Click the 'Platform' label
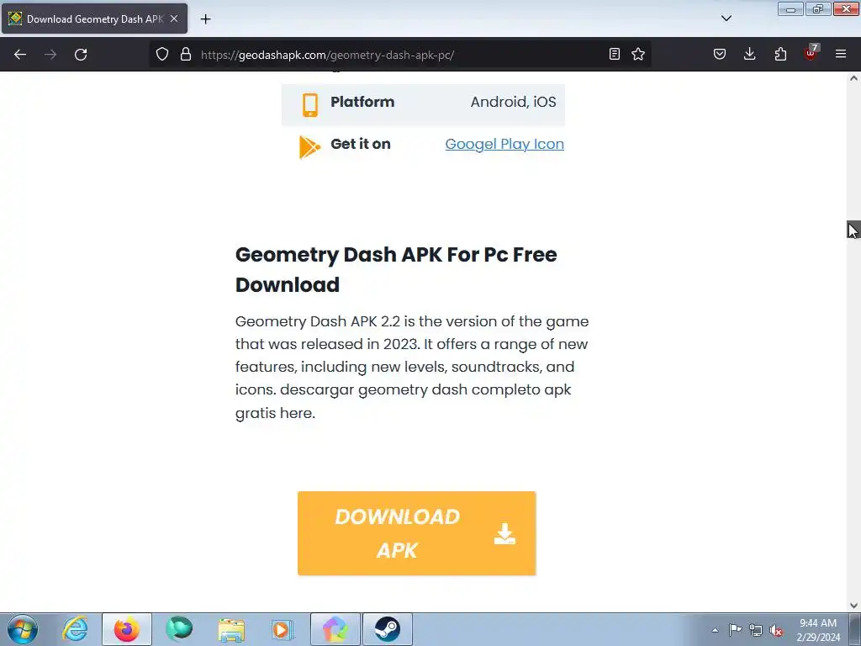 (362, 102)
